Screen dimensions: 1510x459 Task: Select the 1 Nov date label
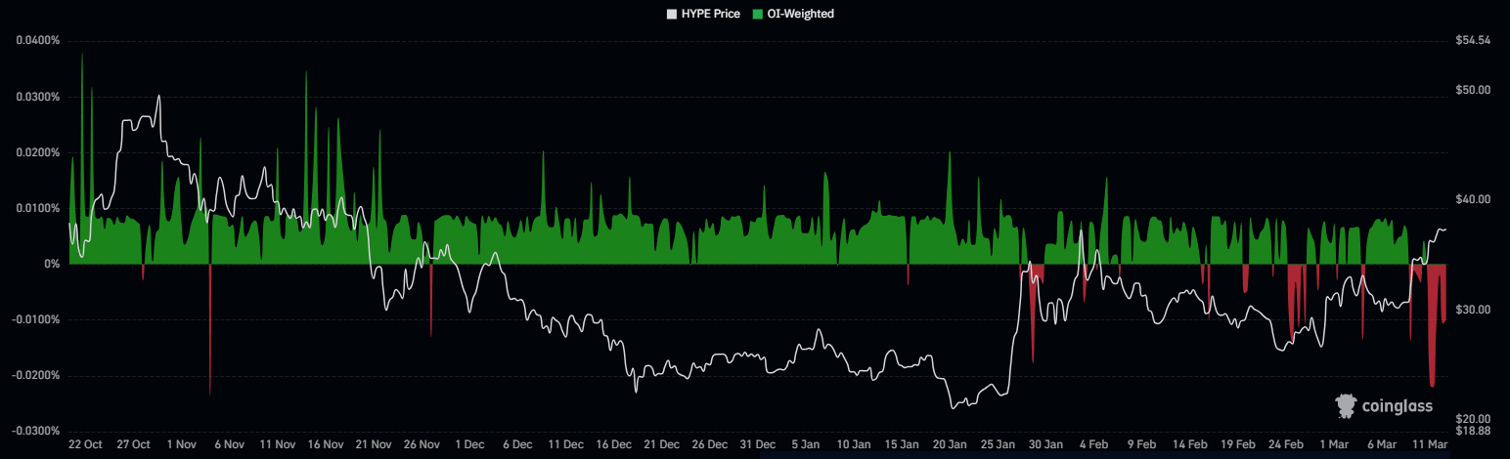click(181, 444)
